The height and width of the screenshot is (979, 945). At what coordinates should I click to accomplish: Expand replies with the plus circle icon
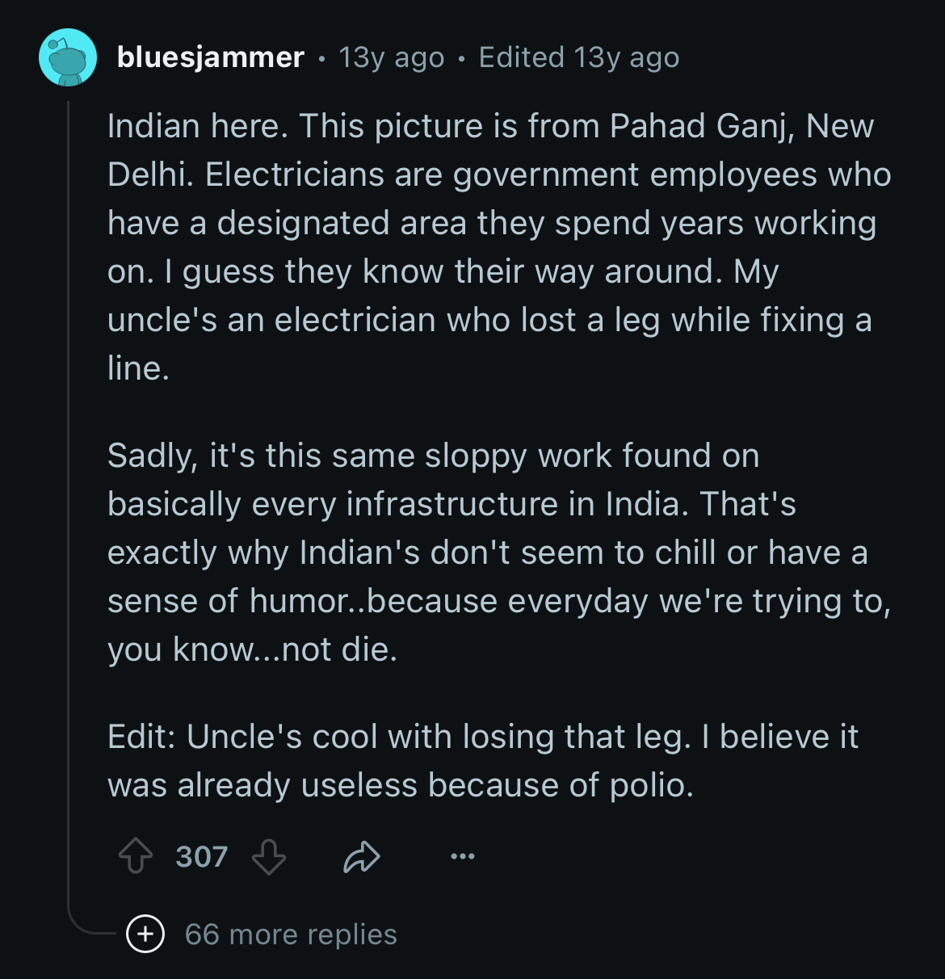coord(145,935)
